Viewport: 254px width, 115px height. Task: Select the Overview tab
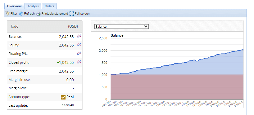pyautogui.click(x=14, y=6)
